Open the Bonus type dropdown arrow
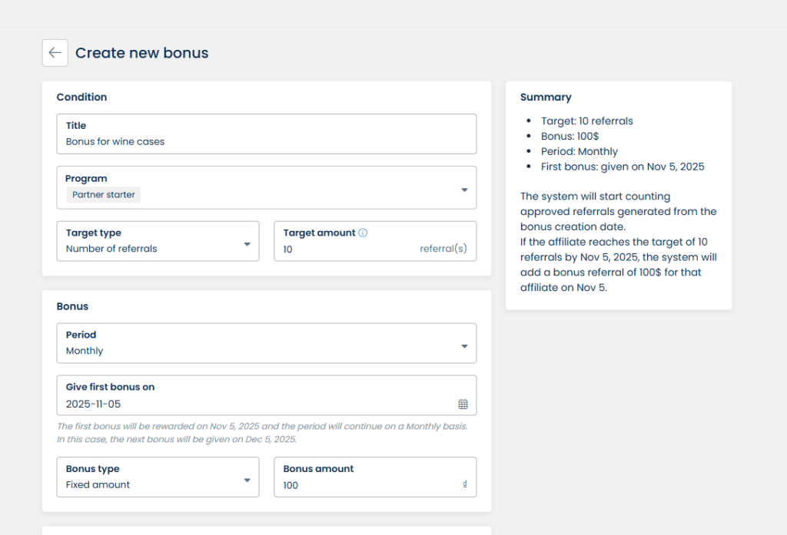Image resolution: width=787 pixels, height=535 pixels. (247, 481)
